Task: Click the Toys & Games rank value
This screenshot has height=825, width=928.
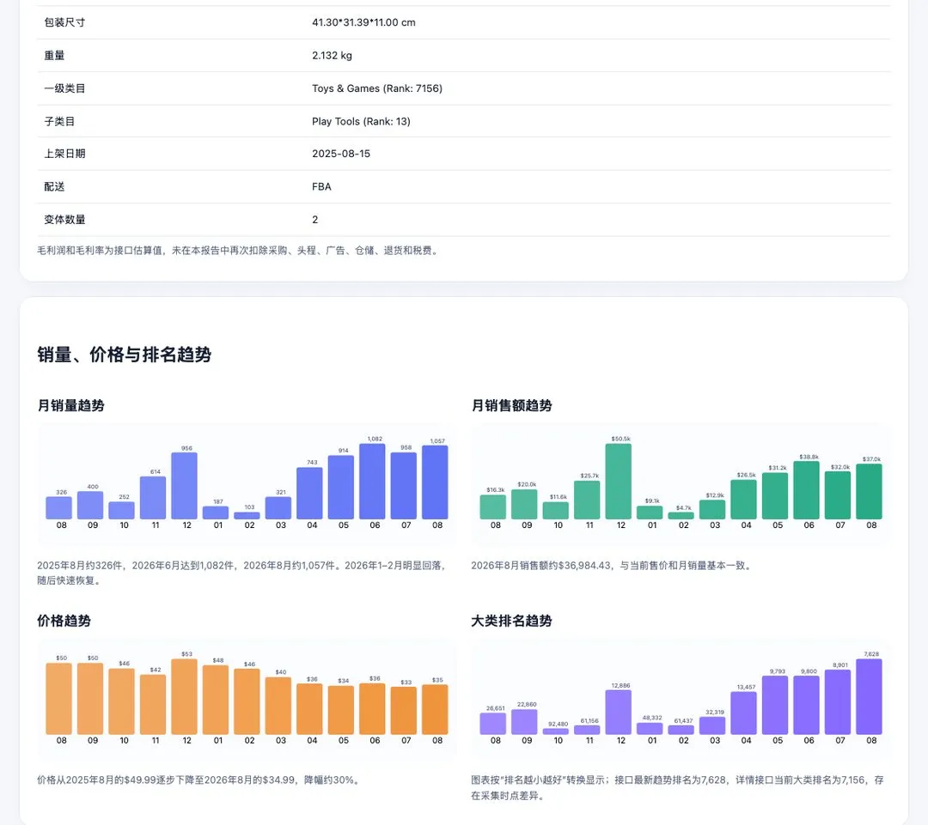Action: (377, 88)
